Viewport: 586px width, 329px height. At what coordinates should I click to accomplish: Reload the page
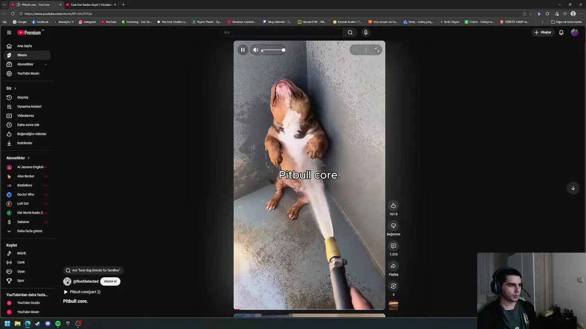coord(12,14)
